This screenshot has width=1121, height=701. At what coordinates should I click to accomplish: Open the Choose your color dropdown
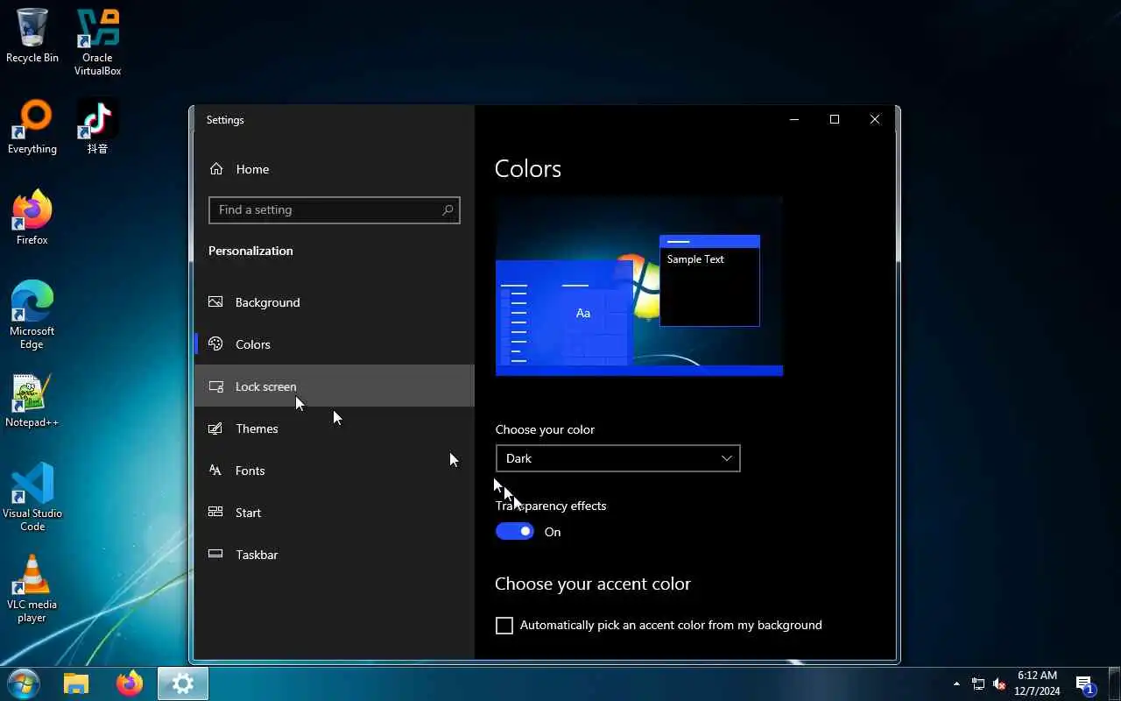tap(618, 458)
